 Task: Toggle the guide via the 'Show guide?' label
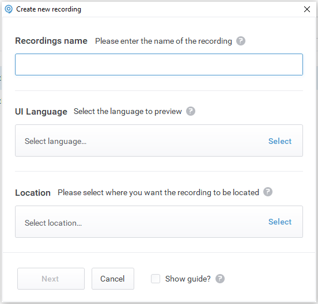(188, 279)
